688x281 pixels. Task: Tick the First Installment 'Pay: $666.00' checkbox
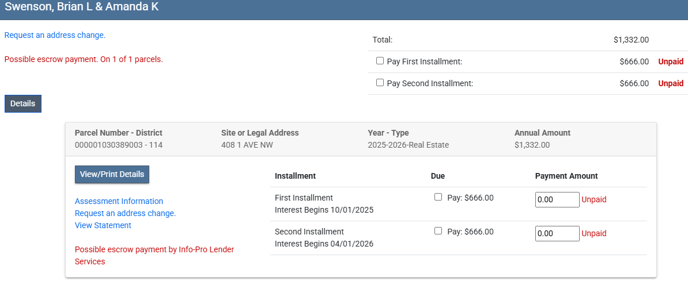click(438, 197)
